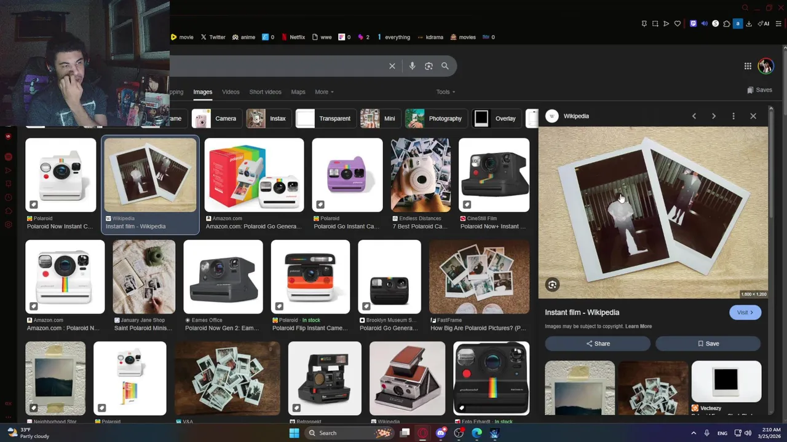This screenshot has width=787, height=442.
Task: Open the kdrama bookmark
Action: pyautogui.click(x=430, y=37)
